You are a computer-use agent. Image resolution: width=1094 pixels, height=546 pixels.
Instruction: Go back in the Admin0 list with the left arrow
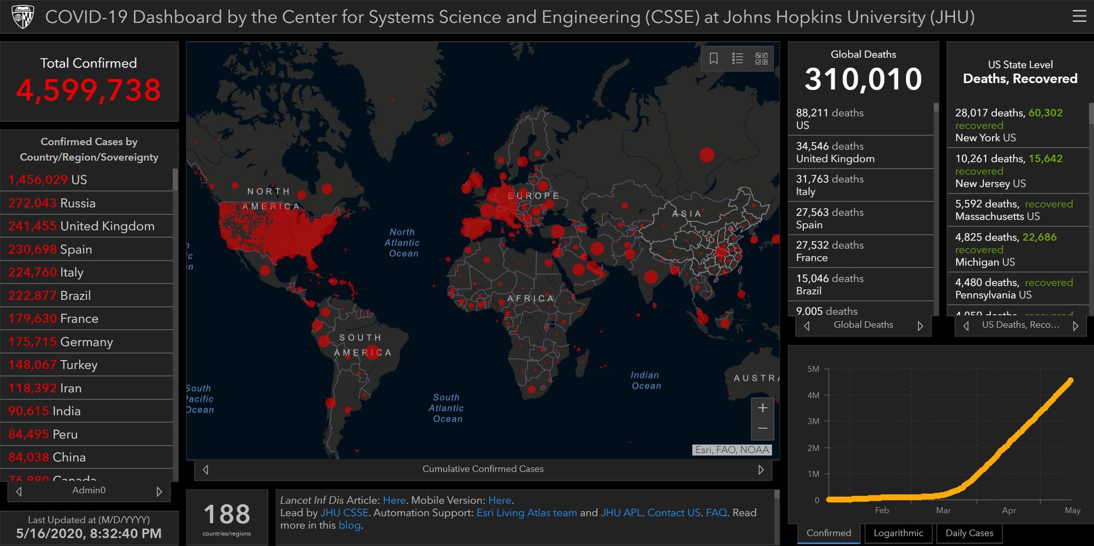[x=19, y=491]
